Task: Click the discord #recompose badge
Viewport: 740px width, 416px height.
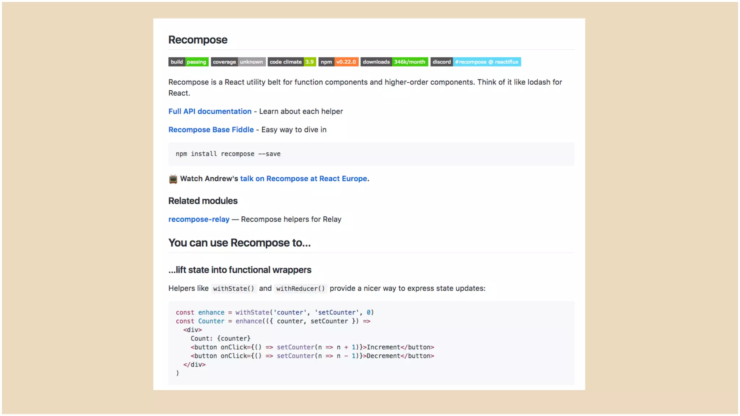Action: coord(476,62)
